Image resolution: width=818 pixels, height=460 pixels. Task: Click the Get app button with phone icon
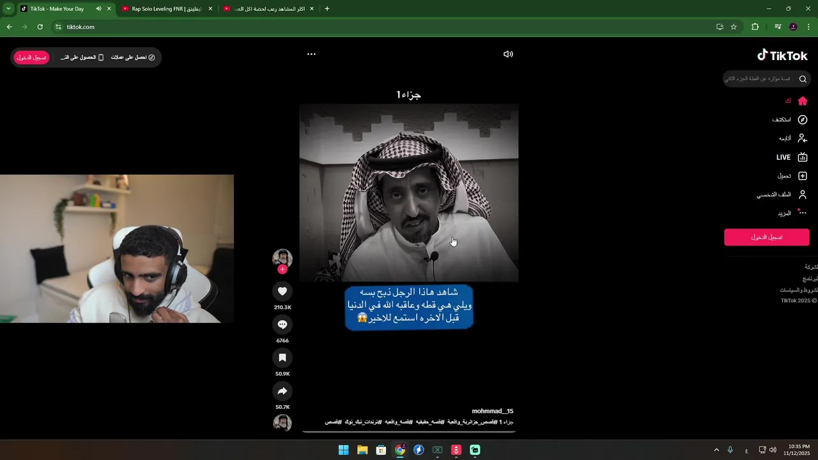[82, 57]
